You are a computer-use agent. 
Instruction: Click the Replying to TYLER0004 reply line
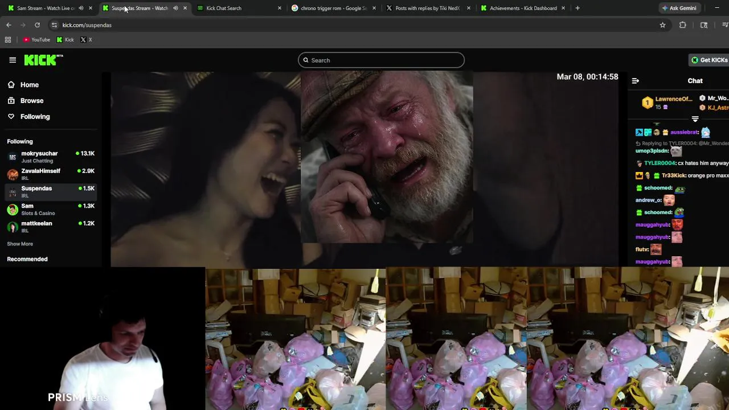(x=682, y=143)
